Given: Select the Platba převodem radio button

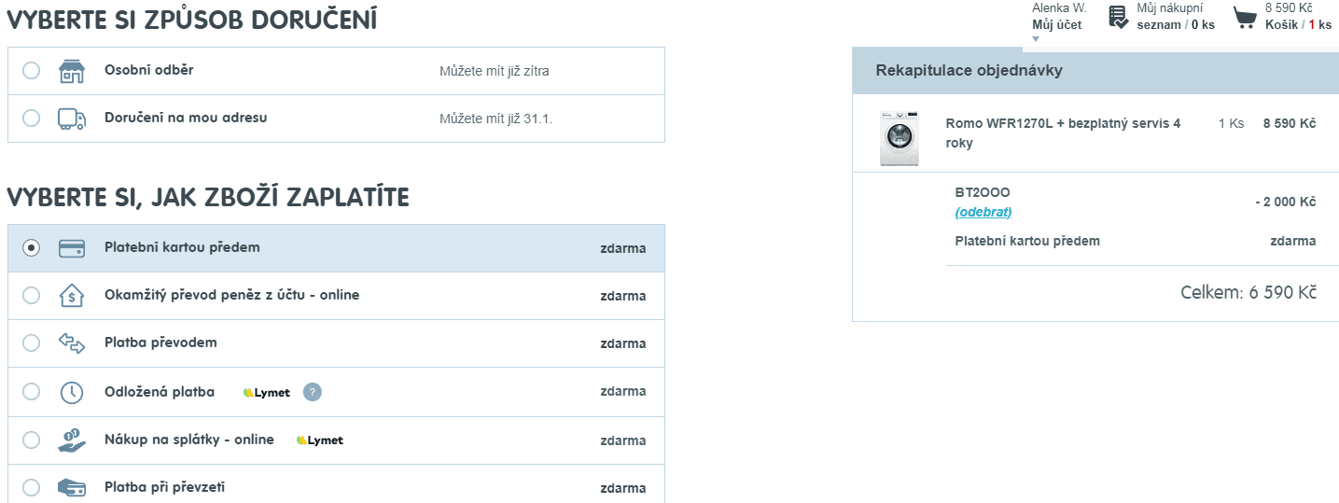Looking at the screenshot, I should click(x=31, y=342).
